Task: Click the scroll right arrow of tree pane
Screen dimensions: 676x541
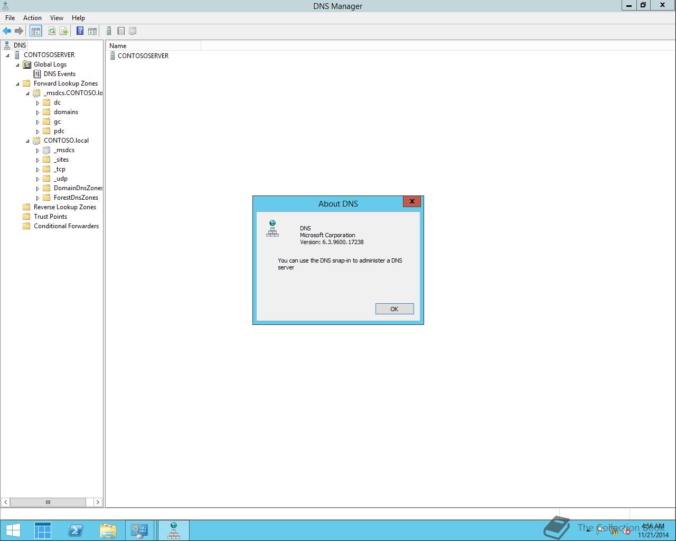Action: pos(98,502)
